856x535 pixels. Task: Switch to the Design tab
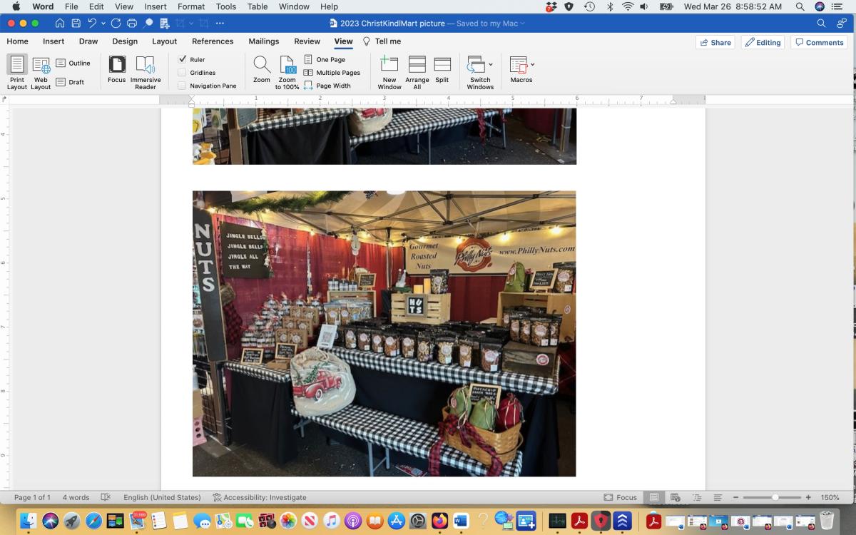(x=125, y=41)
